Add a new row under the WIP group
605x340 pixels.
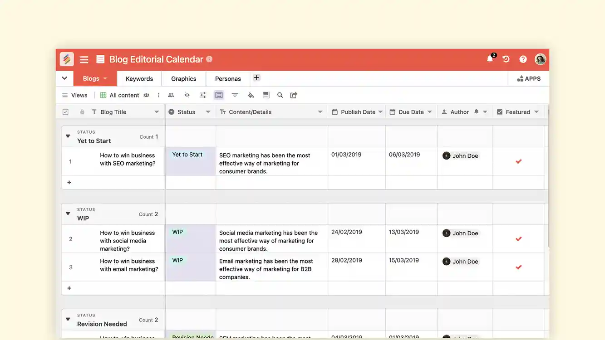pos(69,288)
